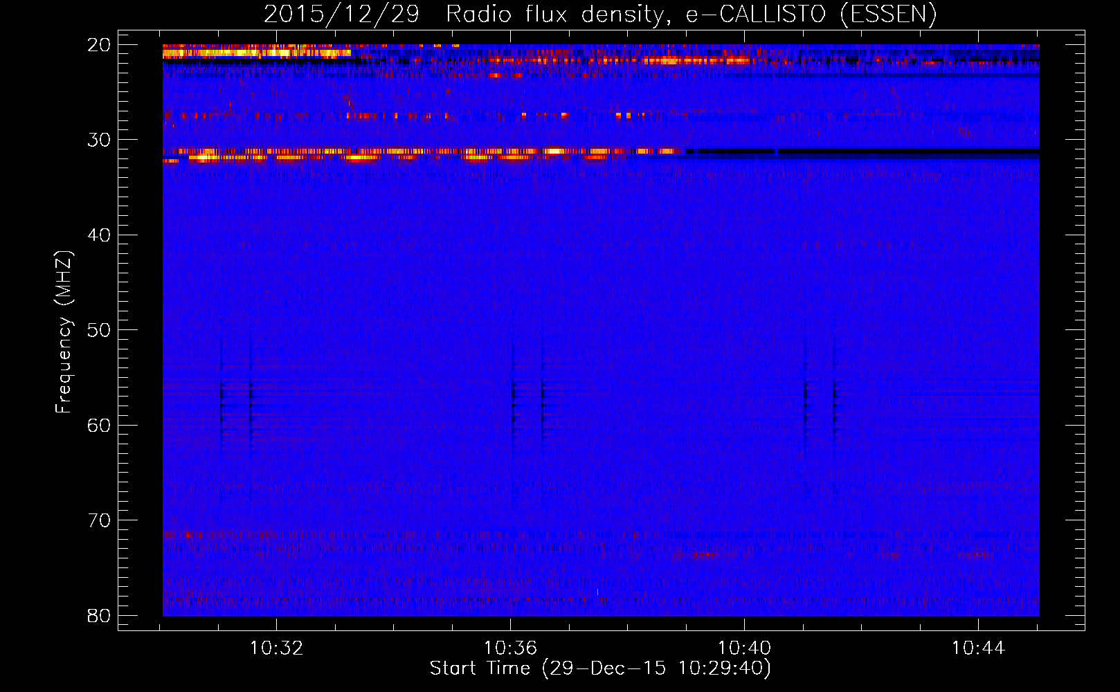Click the 10:40 time tick label

coord(744,648)
